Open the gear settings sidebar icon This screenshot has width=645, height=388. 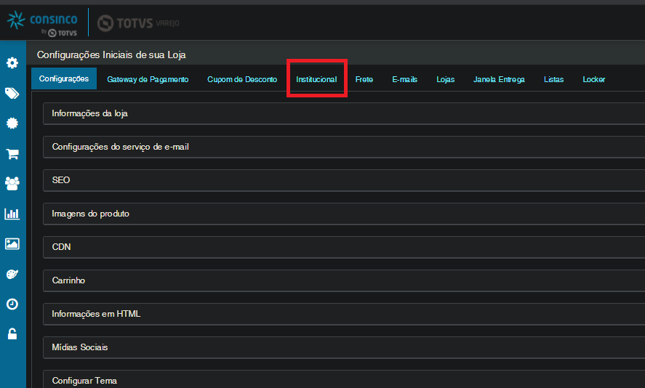pos(12,63)
